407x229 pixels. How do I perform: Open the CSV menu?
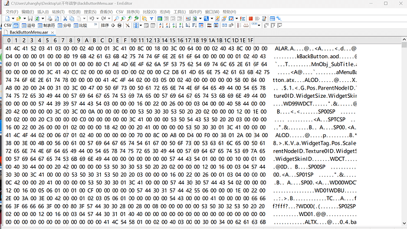coord(120,12)
